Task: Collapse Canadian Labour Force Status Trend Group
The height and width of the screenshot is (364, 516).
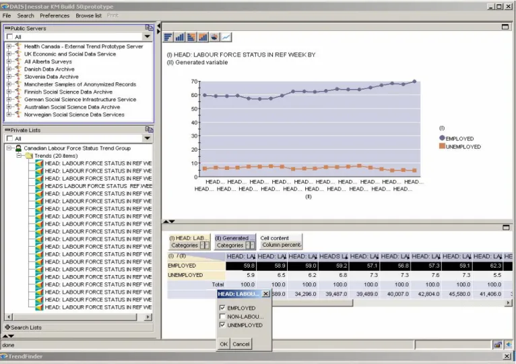Action: pos(9,148)
